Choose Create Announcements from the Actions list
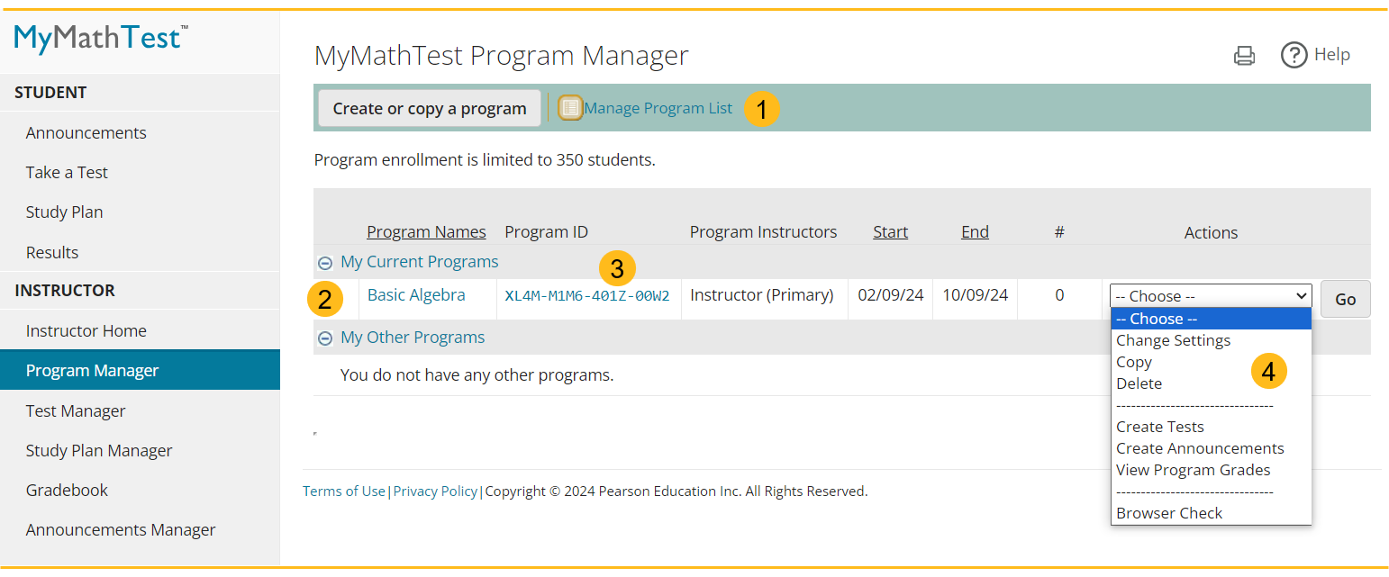Viewport: 1389px width, 577px height. [1200, 448]
